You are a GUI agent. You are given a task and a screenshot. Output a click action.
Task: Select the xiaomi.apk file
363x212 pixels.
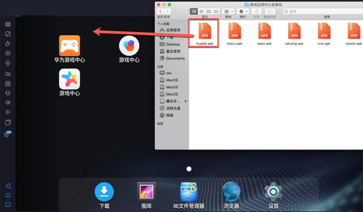(x=354, y=34)
